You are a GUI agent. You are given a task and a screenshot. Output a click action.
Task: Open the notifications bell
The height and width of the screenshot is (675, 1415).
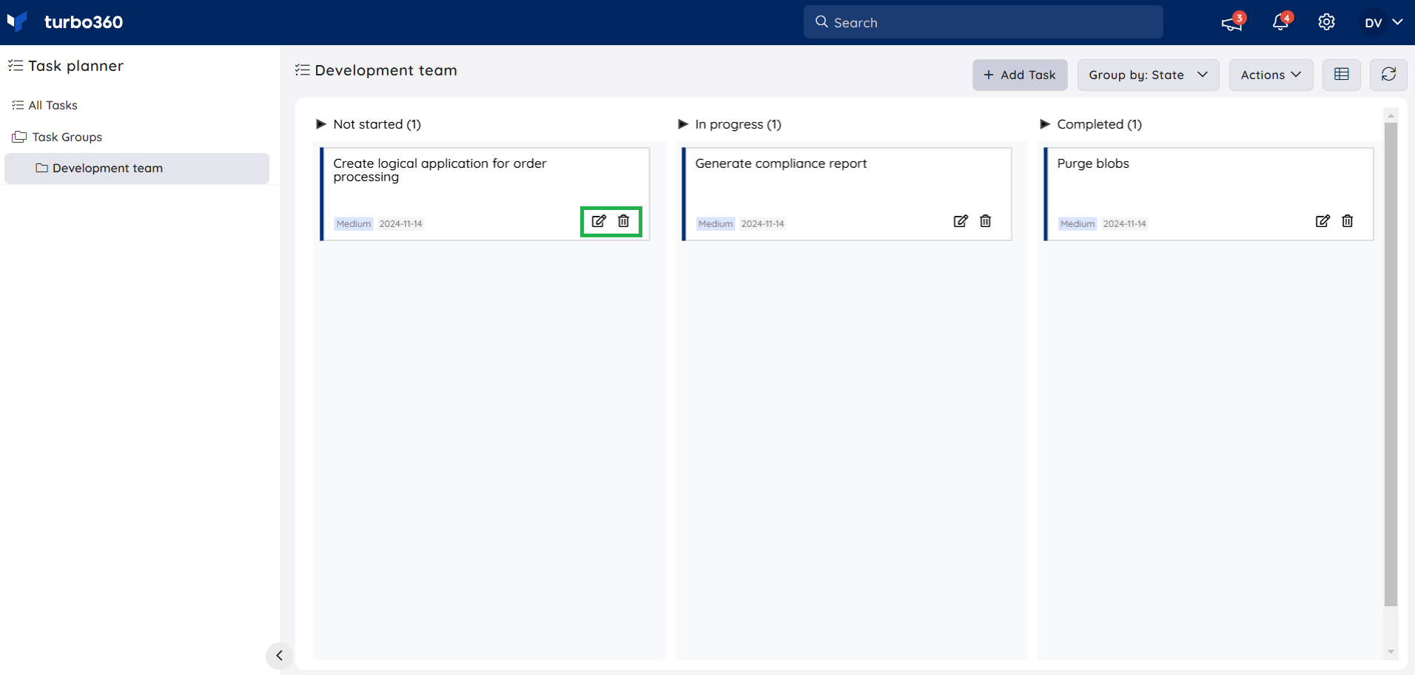[1281, 22]
